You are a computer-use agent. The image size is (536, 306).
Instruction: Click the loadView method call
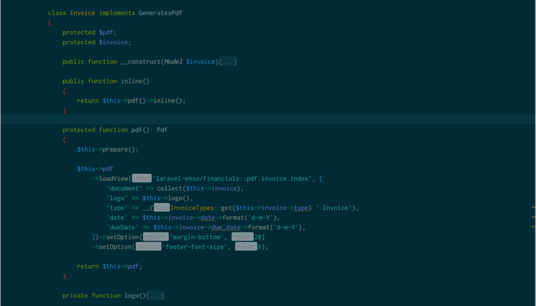coord(113,179)
